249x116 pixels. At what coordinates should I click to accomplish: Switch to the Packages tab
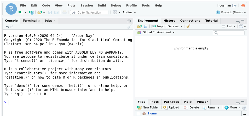coord(171,102)
